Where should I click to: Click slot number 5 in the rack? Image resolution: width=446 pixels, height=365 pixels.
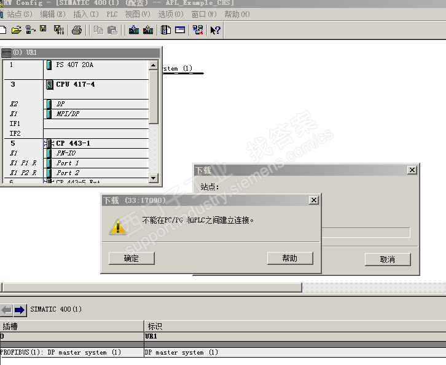[13, 143]
